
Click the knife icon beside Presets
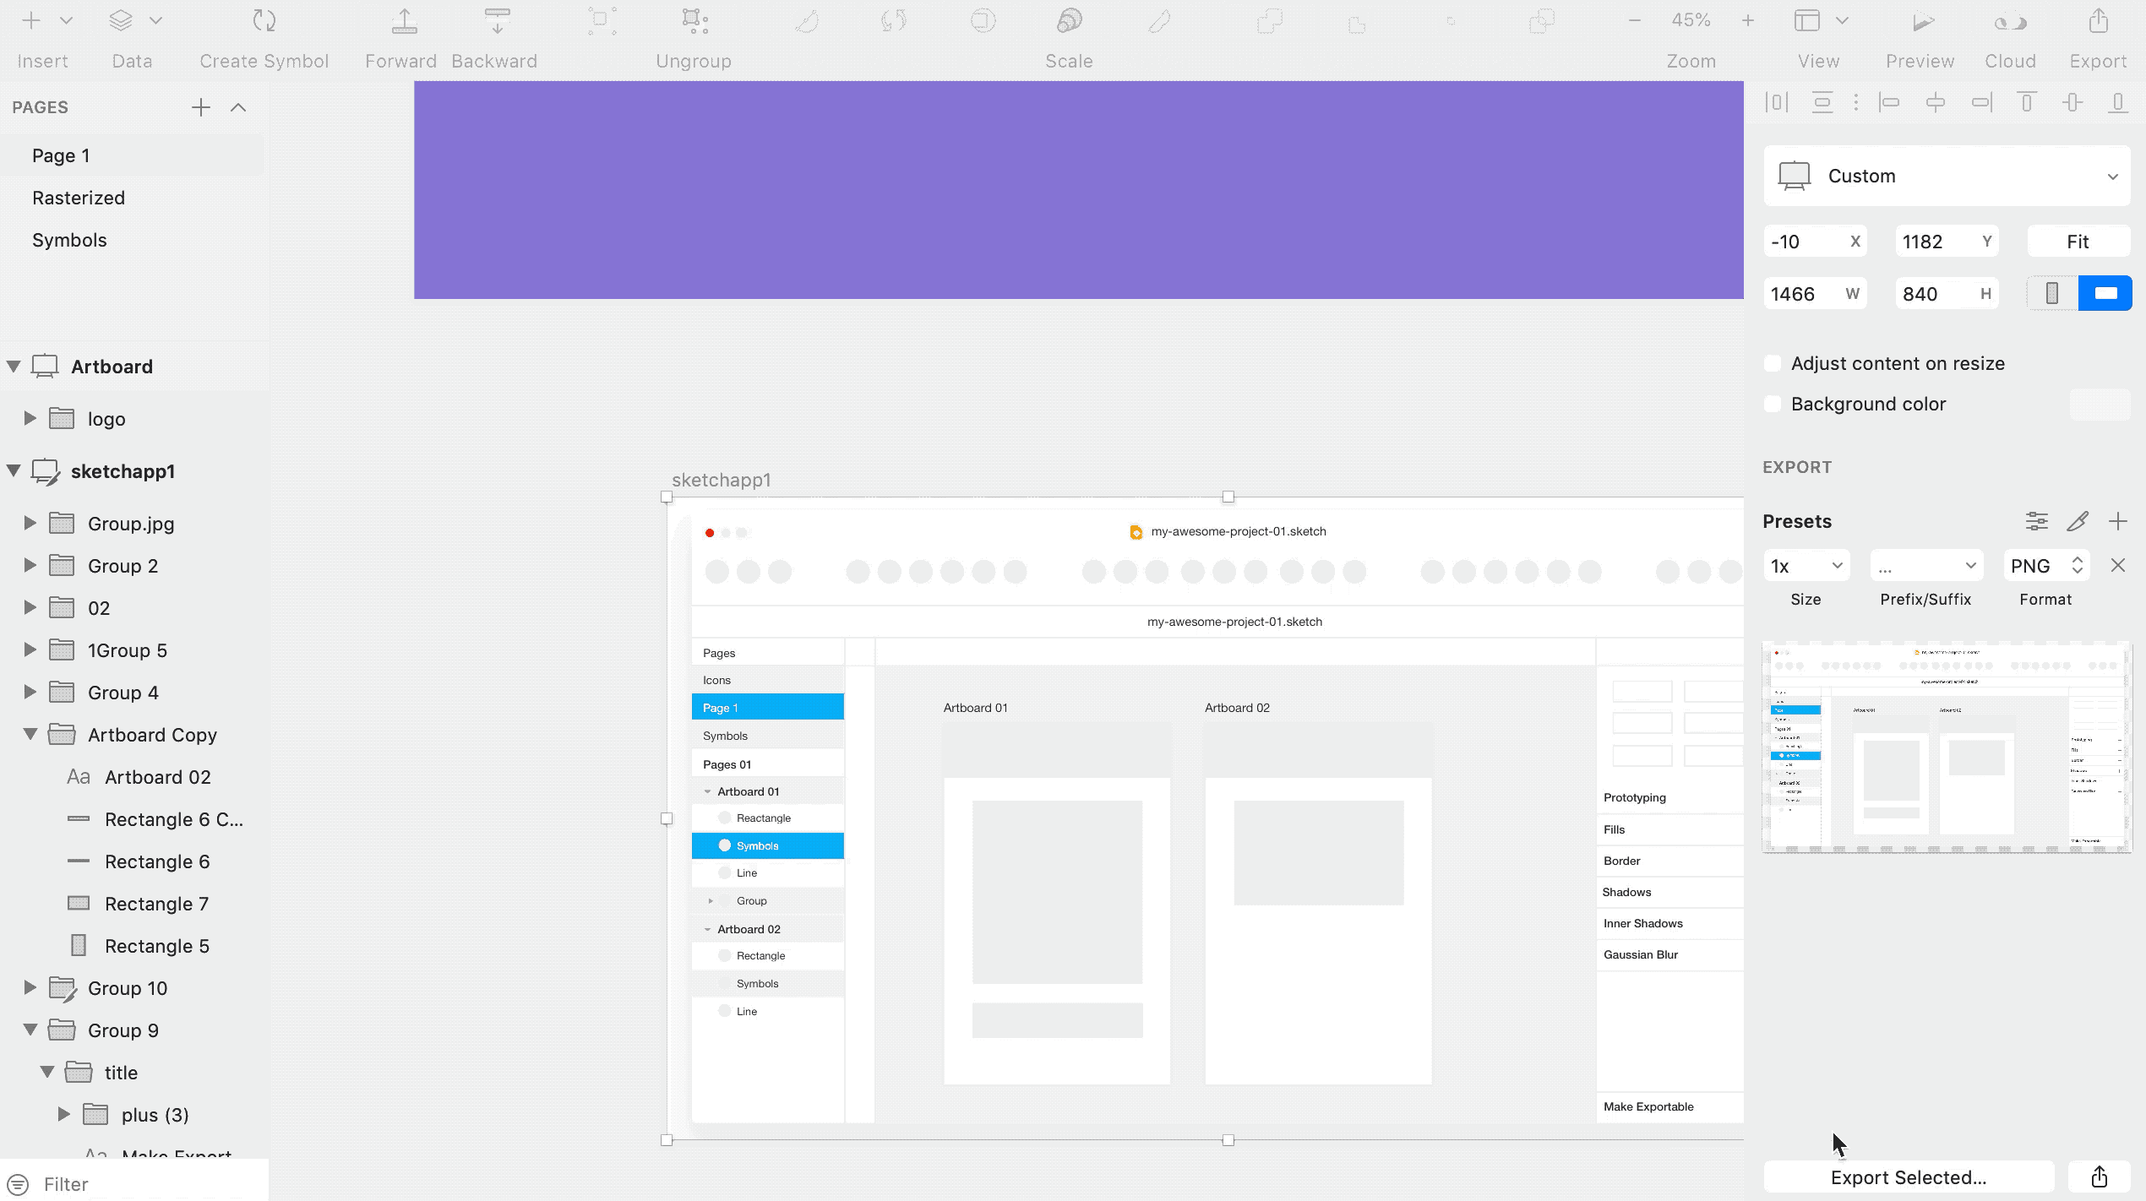[2078, 521]
